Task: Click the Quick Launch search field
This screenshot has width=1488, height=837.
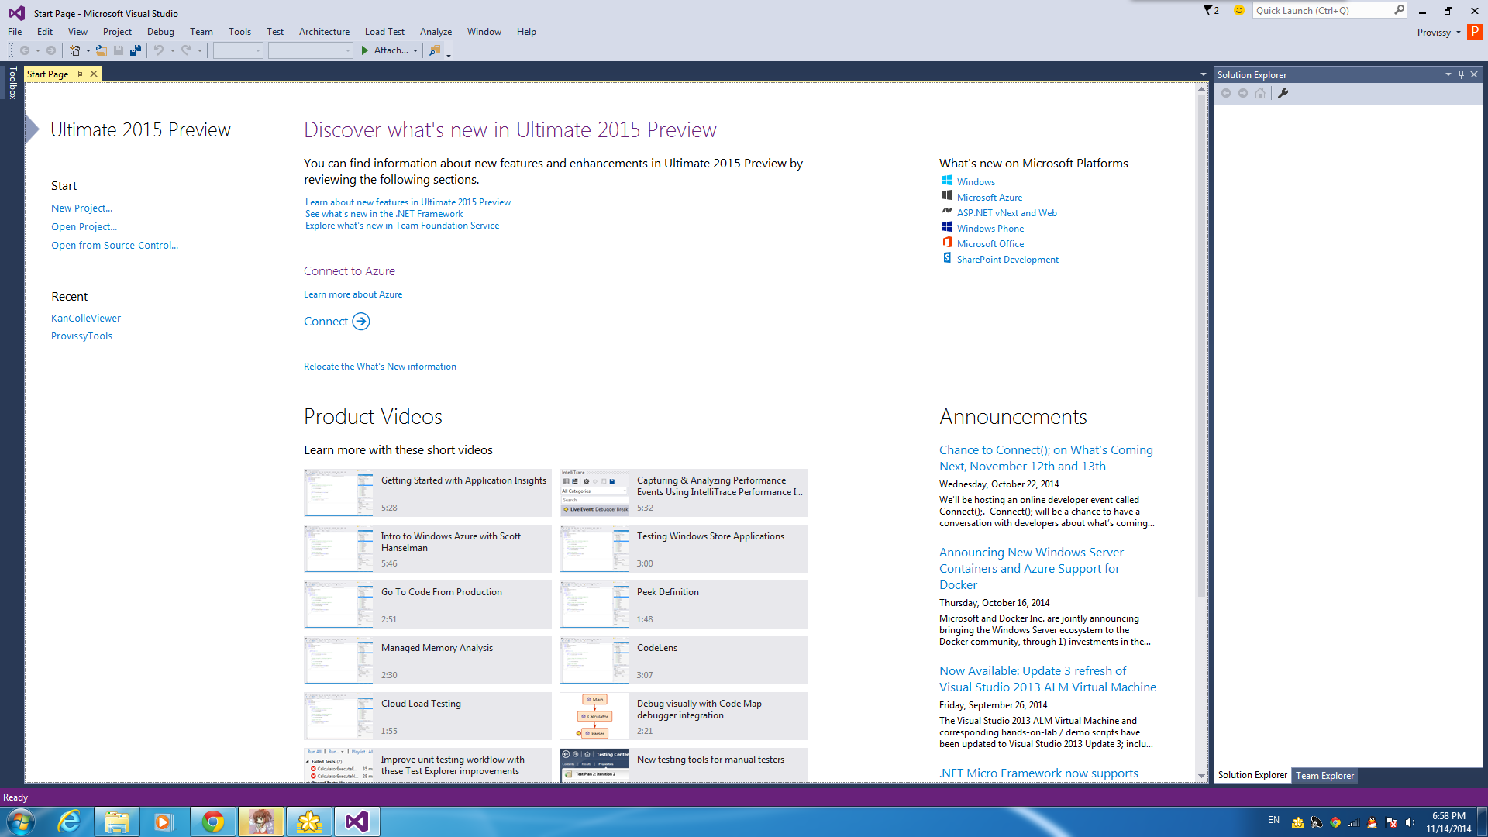Action: click(x=1321, y=10)
